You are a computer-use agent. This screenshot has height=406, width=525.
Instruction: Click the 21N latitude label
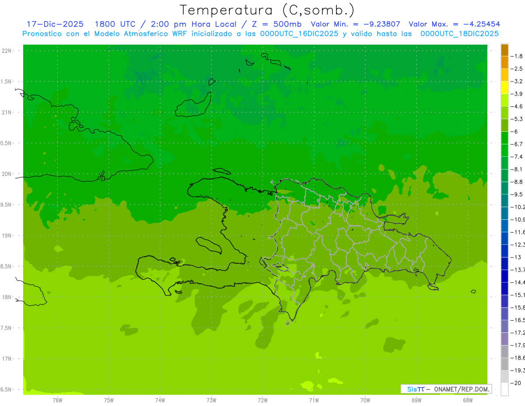pos(7,113)
